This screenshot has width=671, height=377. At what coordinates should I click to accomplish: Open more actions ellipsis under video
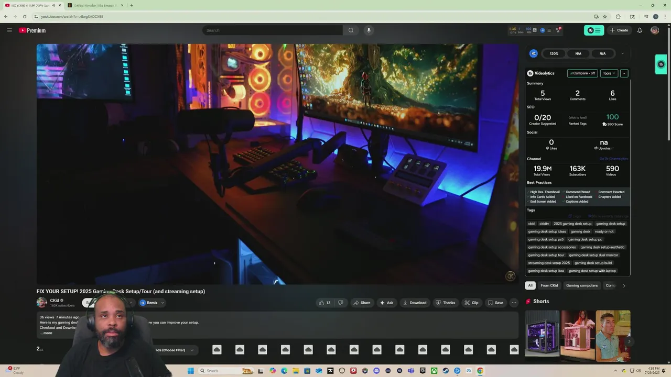[514, 303]
